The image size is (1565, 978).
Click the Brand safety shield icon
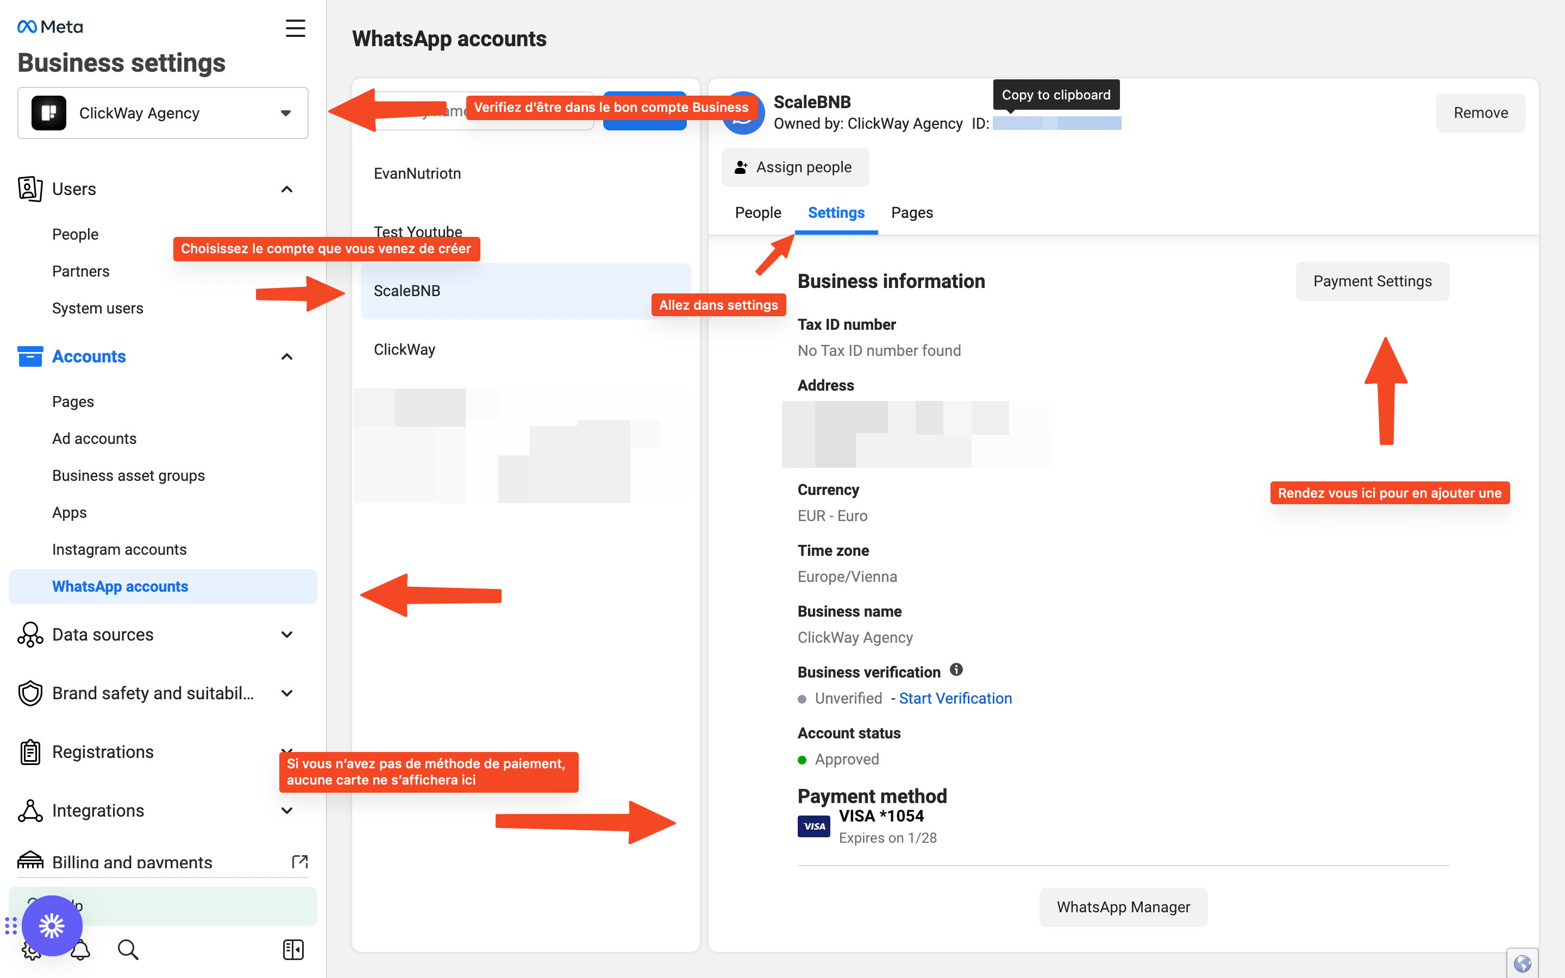pos(30,693)
